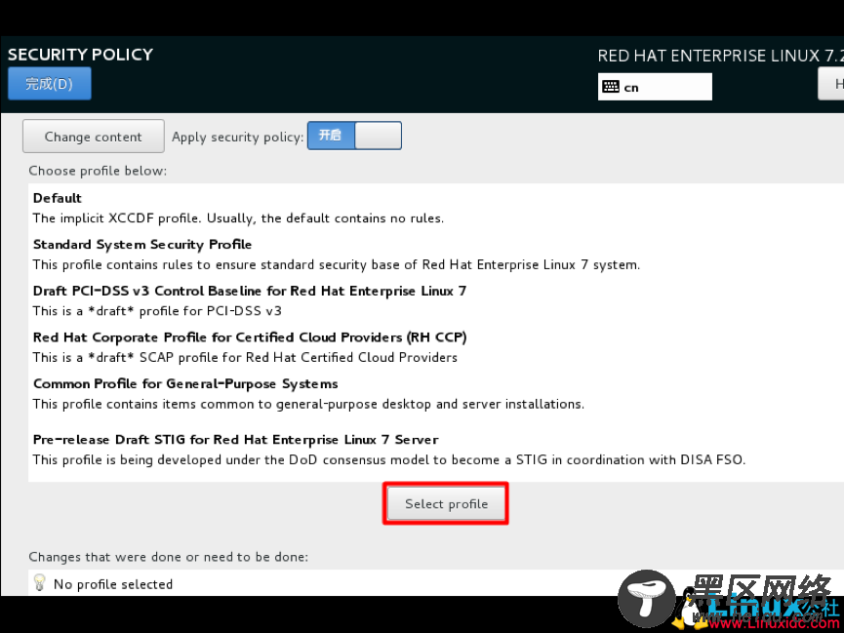Select Pre-release Draft STIG profile
The image size is (844, 633).
tap(436, 450)
